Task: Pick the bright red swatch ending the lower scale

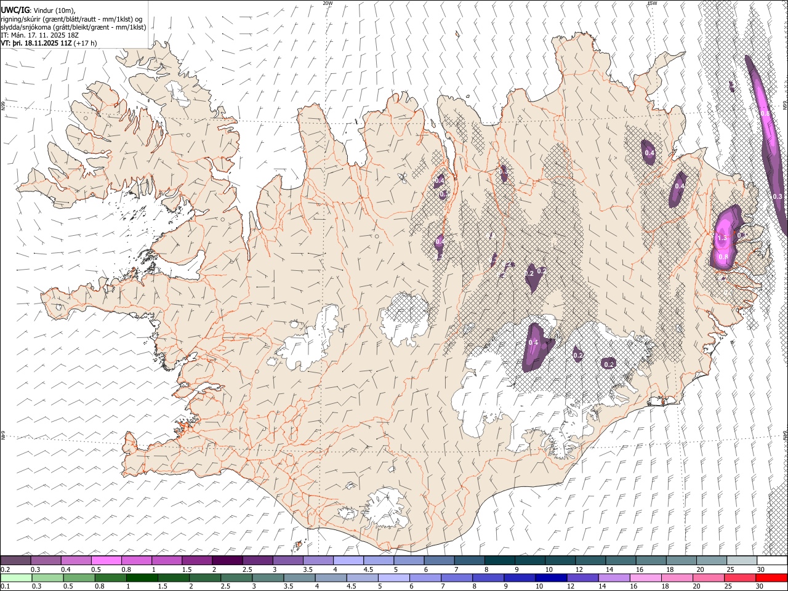Action: point(771,577)
